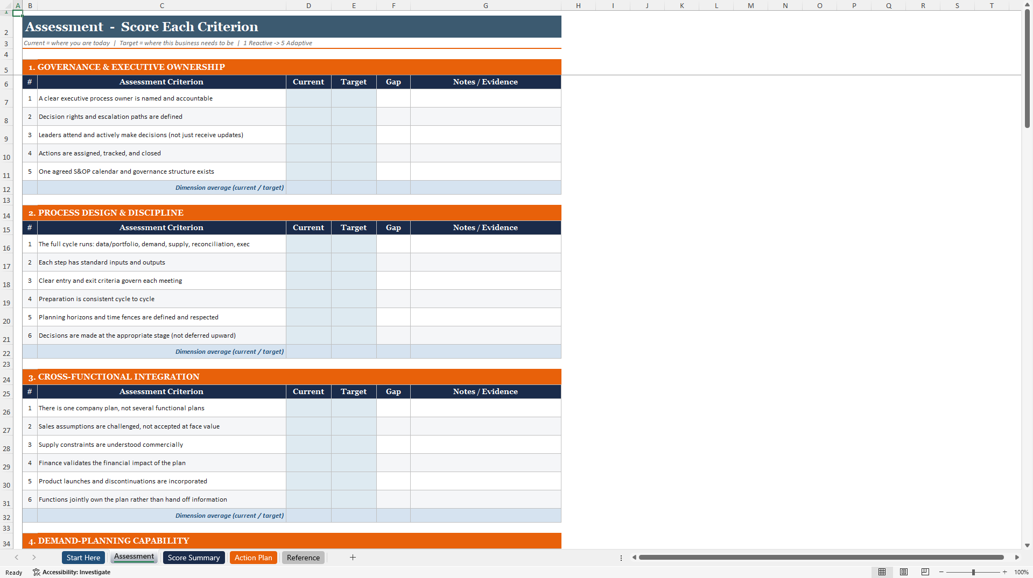The width and height of the screenshot is (1033, 578).
Task: Go to next sheet tab arrow
Action: [34, 558]
